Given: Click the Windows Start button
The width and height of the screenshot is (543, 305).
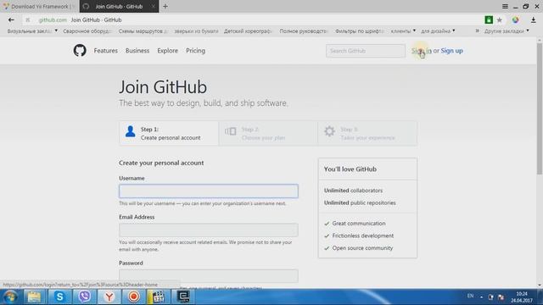Looking at the screenshot, I should point(10,297).
